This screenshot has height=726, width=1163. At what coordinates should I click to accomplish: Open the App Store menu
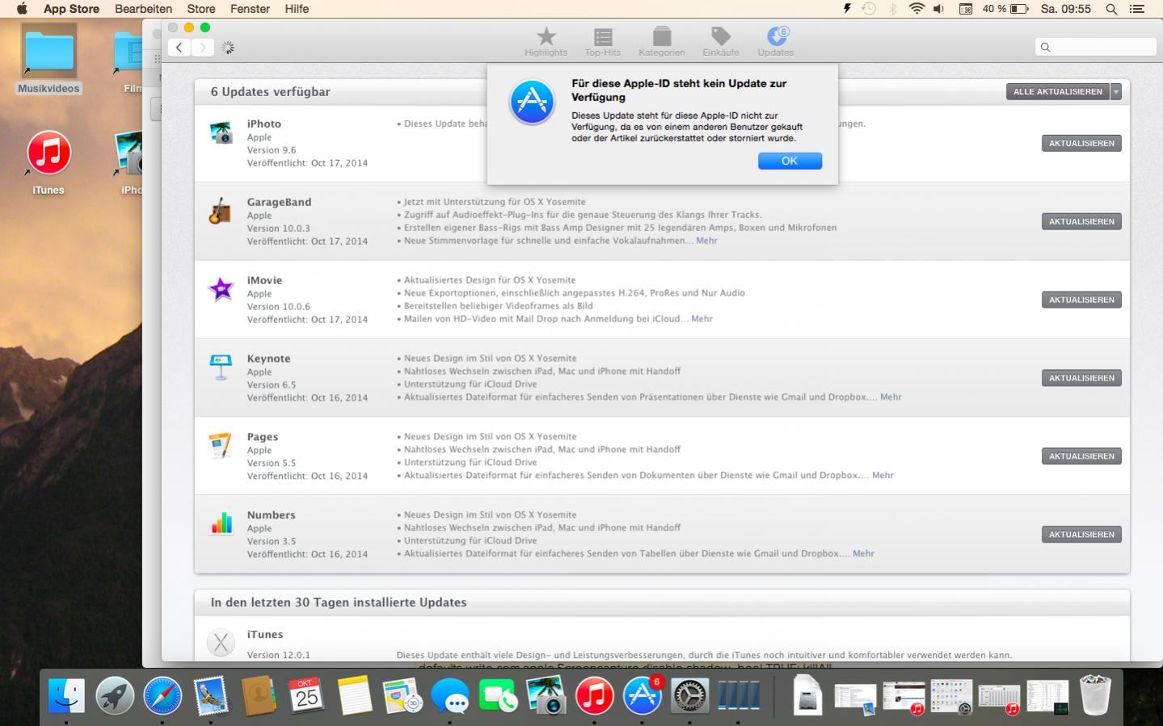point(71,9)
